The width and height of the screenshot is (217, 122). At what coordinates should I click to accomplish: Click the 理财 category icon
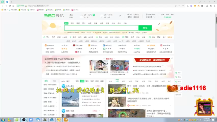coord(123,37)
